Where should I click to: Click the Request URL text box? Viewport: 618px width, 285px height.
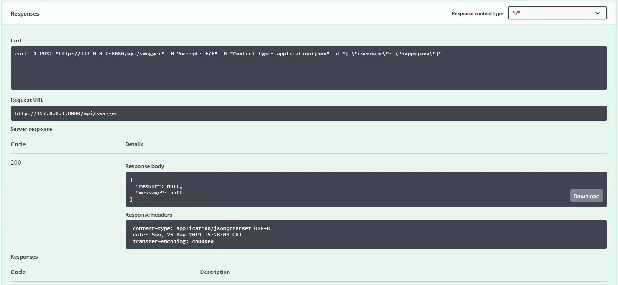(66, 113)
